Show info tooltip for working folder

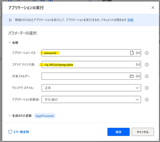147,76
